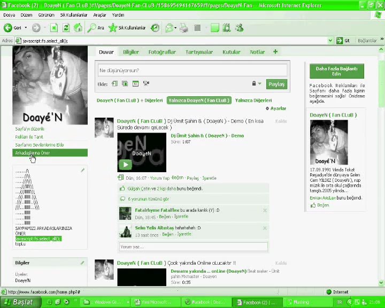The image size is (385, 308).
Task: Select Yalnızca Diğerleri wall filter
Action: pyautogui.click(x=253, y=101)
